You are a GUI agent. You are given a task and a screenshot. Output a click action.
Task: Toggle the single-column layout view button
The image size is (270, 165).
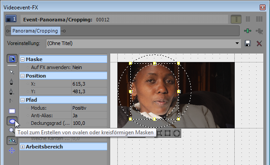point(236,19)
